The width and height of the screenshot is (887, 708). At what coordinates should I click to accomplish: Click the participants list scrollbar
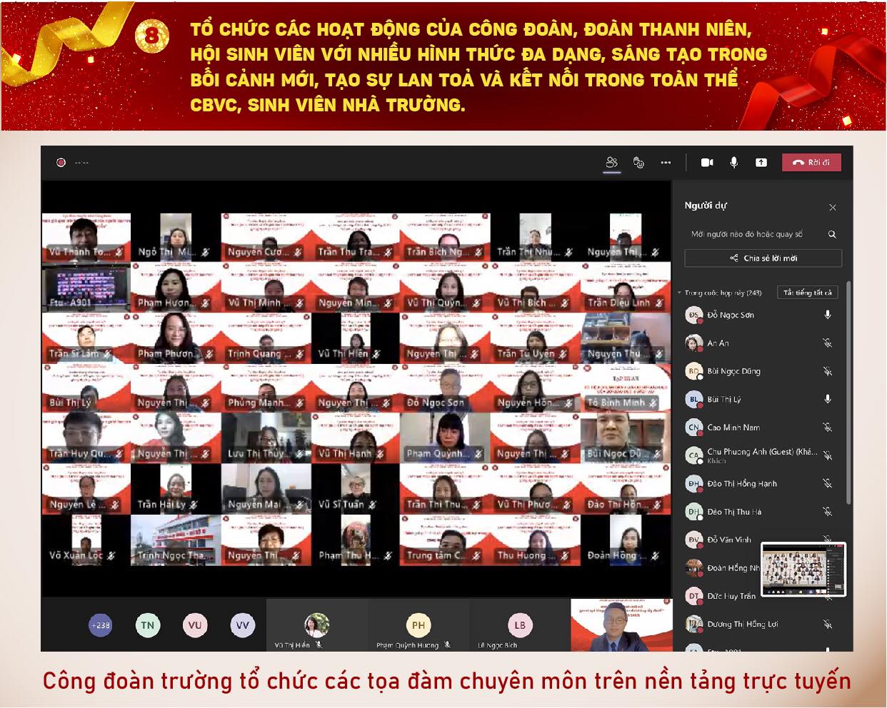[848, 393]
